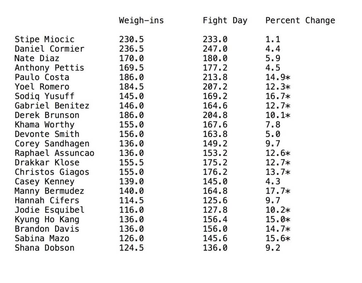Image resolution: width=362 pixels, height=283 pixels.
Task: Click Shana Dobson's weigh-in value 124.5
Action: tap(131, 248)
